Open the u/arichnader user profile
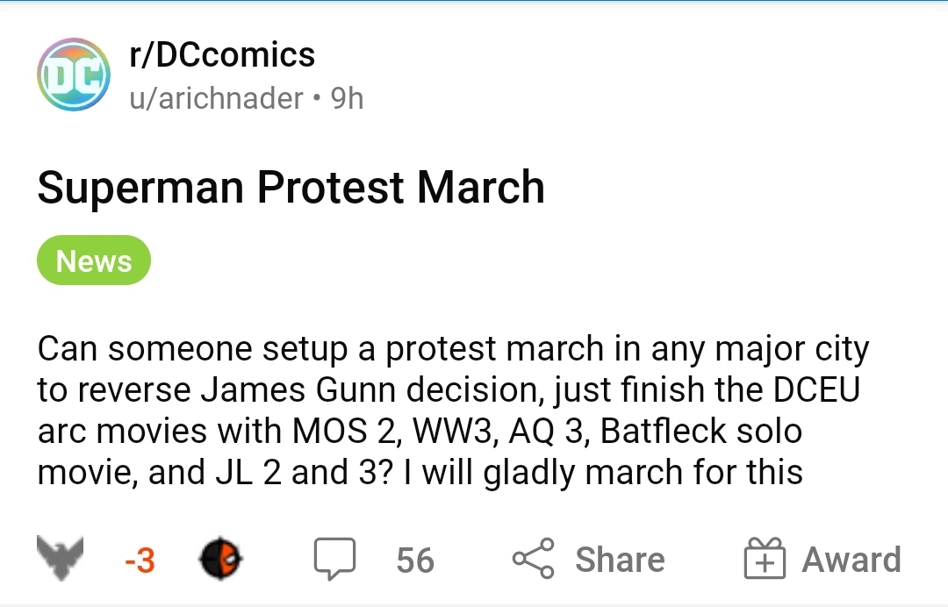The width and height of the screenshot is (948, 607). coord(217,98)
